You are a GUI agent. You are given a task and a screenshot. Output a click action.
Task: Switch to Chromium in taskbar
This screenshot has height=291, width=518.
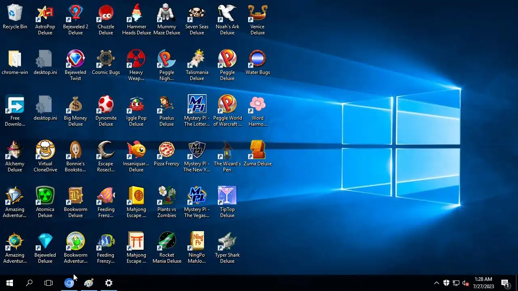tap(69, 283)
